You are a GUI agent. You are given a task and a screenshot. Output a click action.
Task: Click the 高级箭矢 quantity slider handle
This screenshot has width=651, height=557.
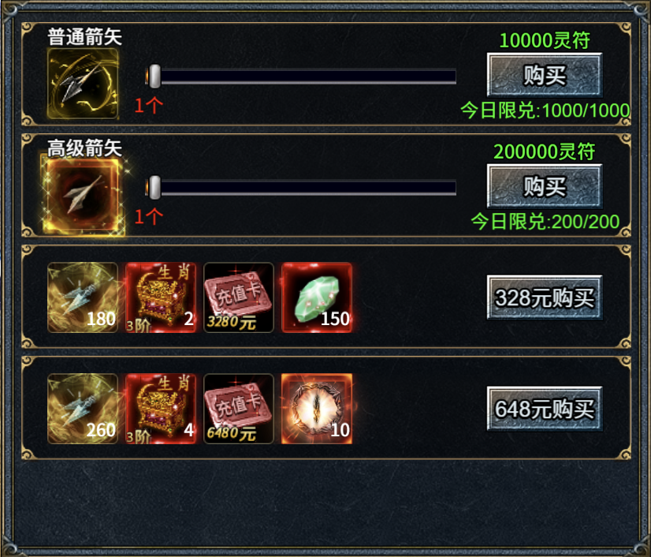pos(154,187)
